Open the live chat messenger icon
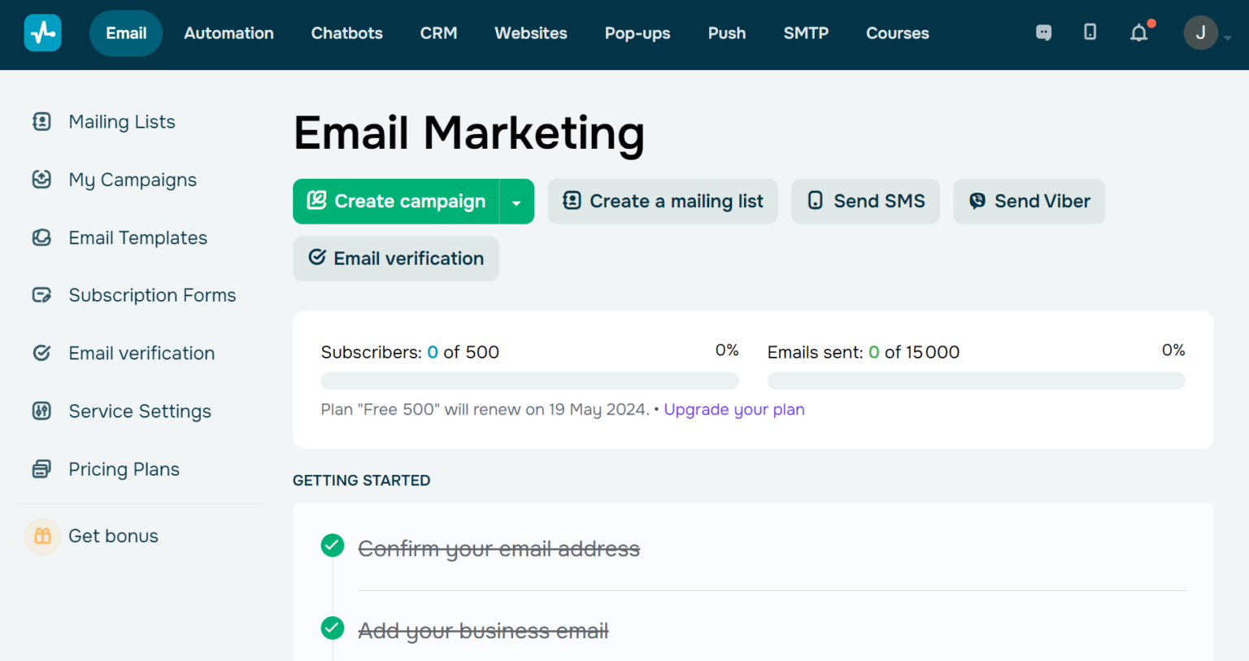 click(x=1043, y=33)
